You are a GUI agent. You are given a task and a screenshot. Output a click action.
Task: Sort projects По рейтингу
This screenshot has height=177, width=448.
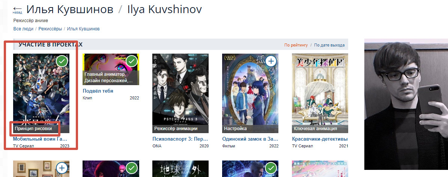[x=296, y=45]
